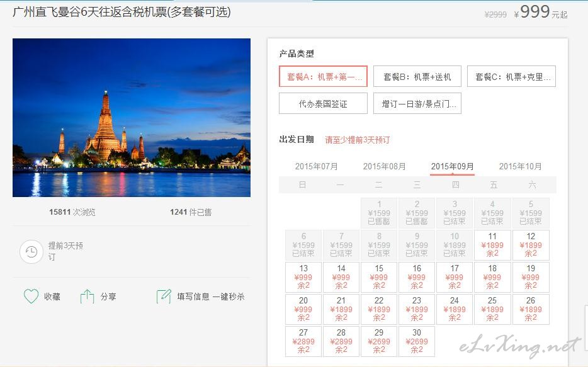Select package 套餐C: 机票+克里...

click(511, 76)
